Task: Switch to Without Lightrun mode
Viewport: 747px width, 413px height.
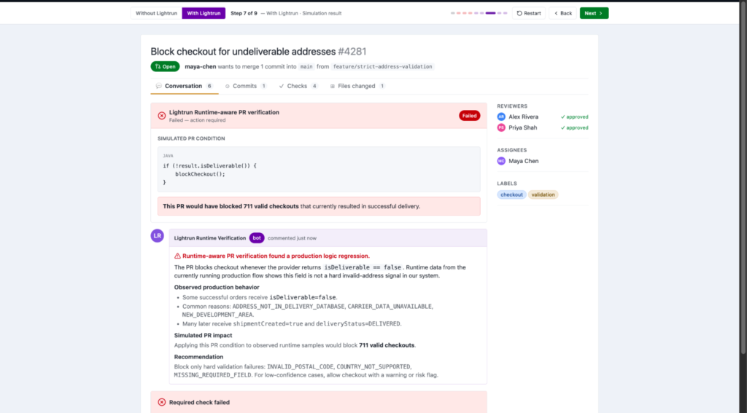Action: point(156,13)
